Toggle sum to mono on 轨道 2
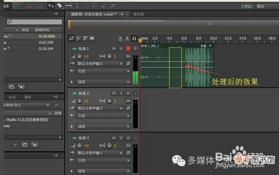279x175 pixels. 128,101
